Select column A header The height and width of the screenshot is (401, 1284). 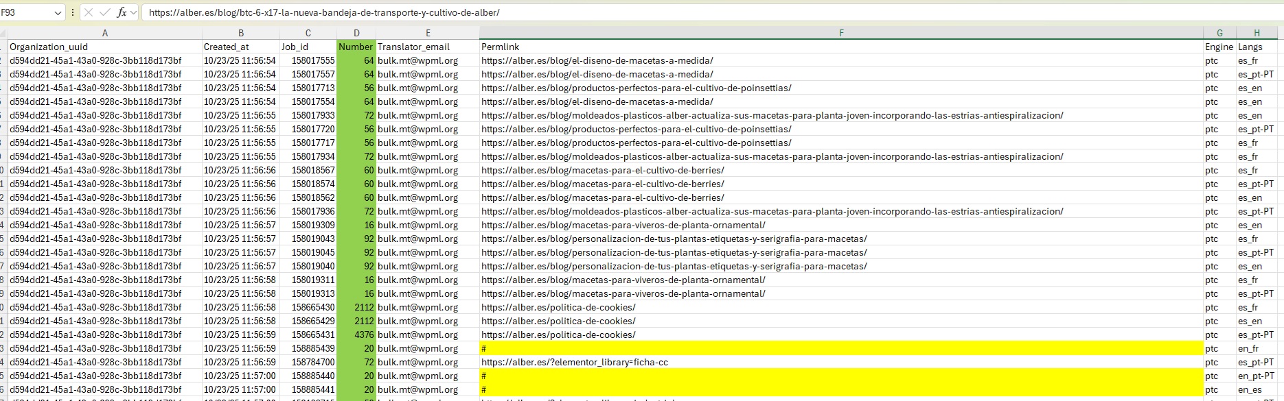pos(104,33)
